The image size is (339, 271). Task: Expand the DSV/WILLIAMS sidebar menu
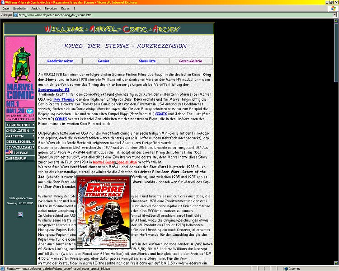(x=20, y=147)
